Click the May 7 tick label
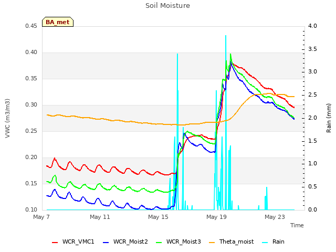This screenshot has height=252, width=336. pos(41,217)
